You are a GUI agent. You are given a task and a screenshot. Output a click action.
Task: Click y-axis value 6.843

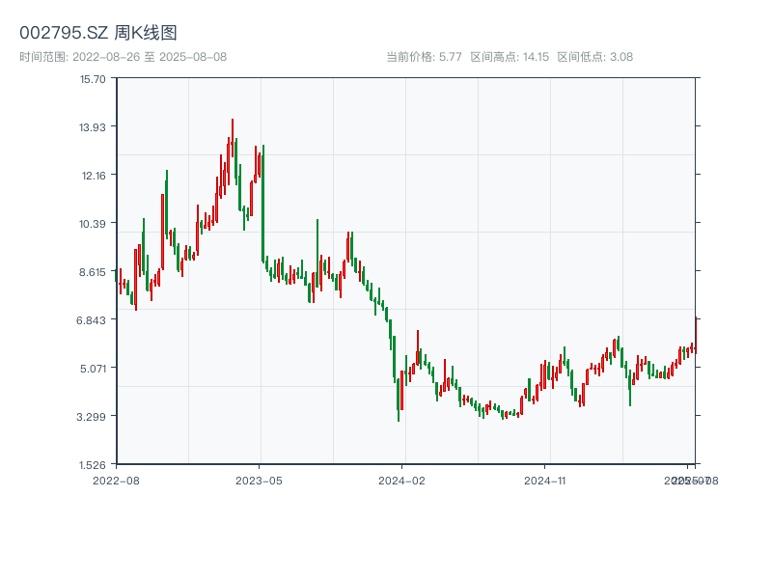click(x=91, y=320)
